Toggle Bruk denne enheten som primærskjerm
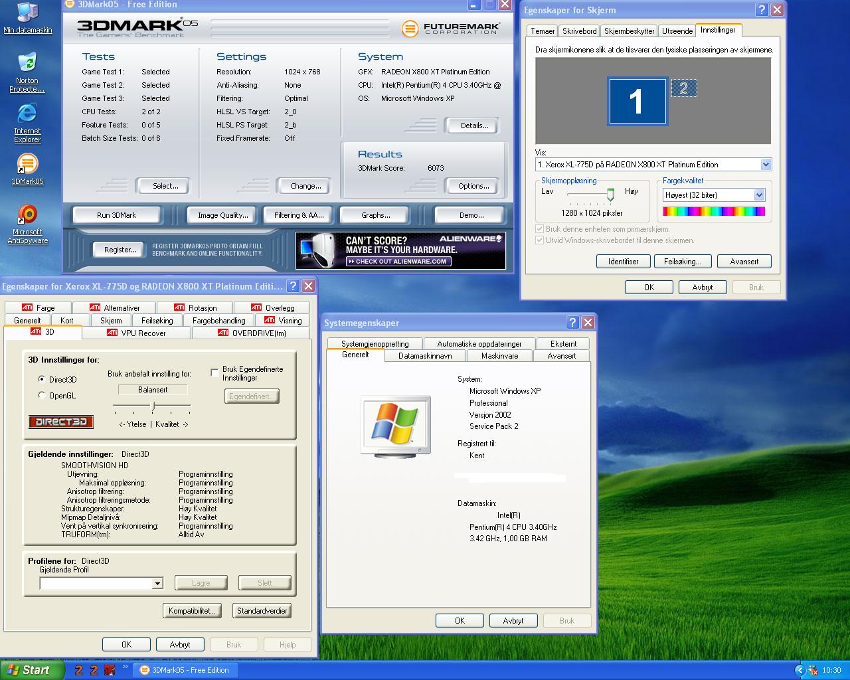 (x=539, y=229)
